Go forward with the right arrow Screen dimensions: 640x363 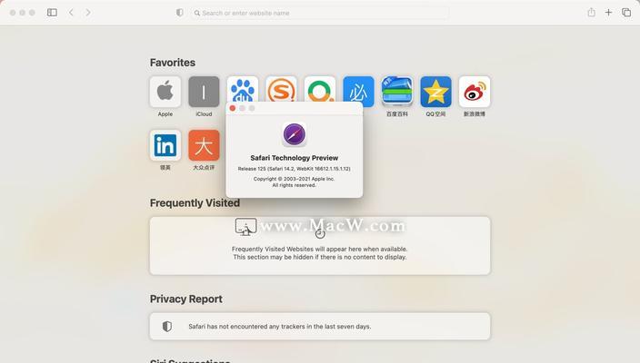(x=88, y=13)
